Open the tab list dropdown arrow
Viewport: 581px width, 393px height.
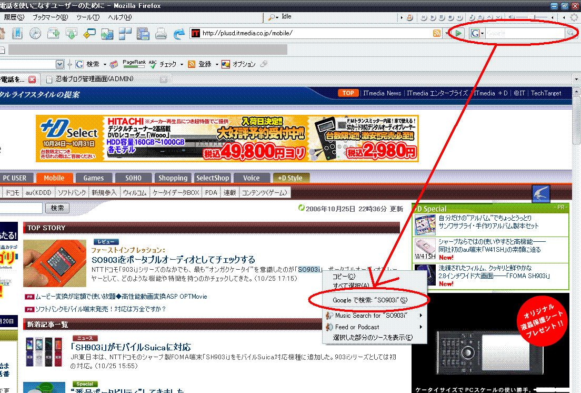[576, 79]
